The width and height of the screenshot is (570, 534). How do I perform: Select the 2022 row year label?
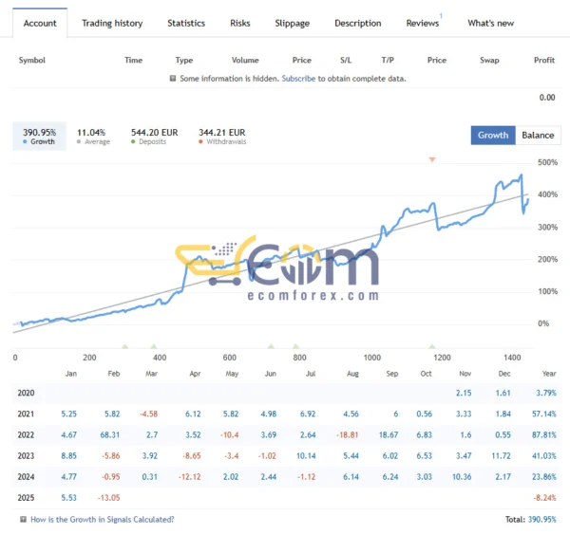(x=27, y=434)
